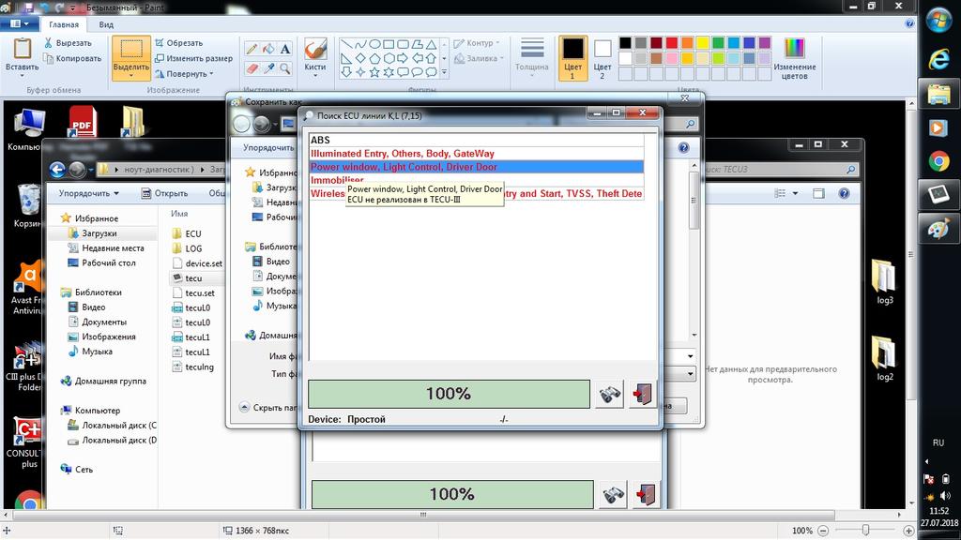Select the Fill with color bucket tool
Screen dimensions: 961x540
click(x=267, y=49)
